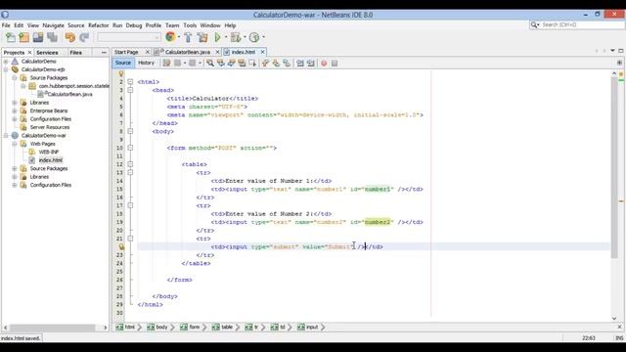Click the green Run Project icon
This screenshot has width=626, height=352.
click(x=217, y=37)
